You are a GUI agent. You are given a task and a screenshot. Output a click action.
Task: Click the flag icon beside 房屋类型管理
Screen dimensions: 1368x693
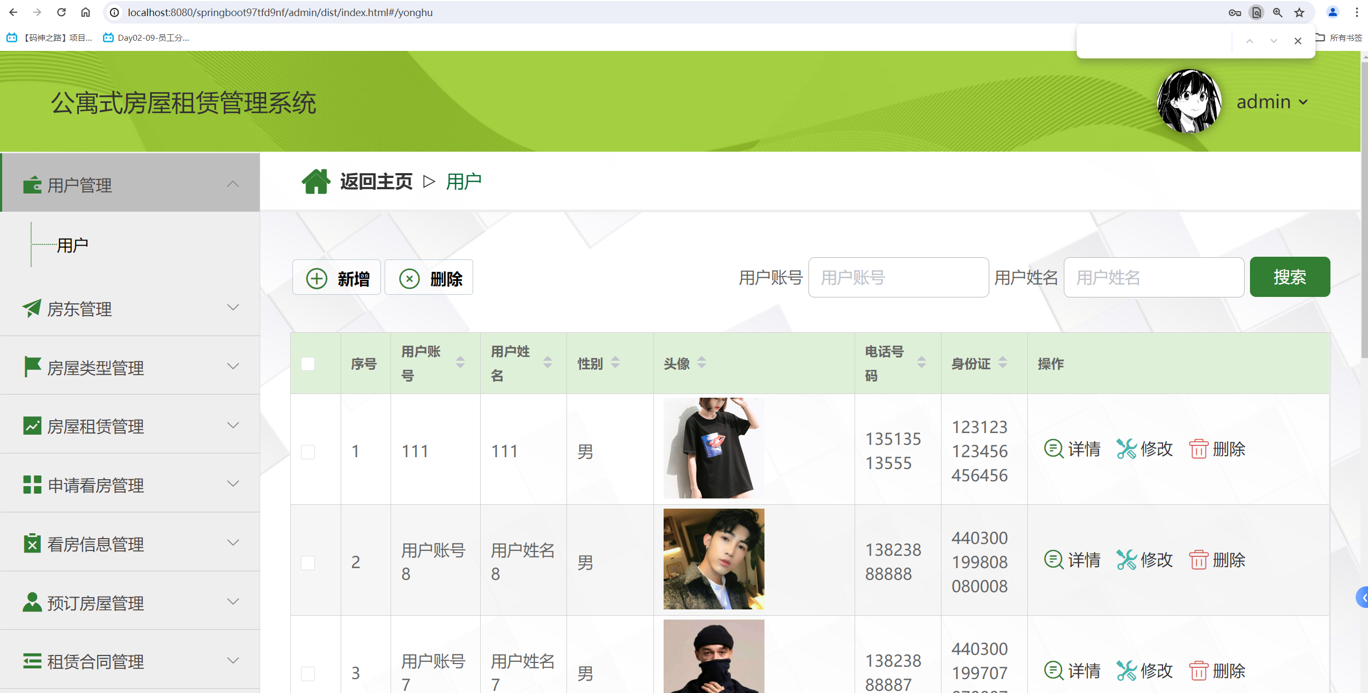32,367
